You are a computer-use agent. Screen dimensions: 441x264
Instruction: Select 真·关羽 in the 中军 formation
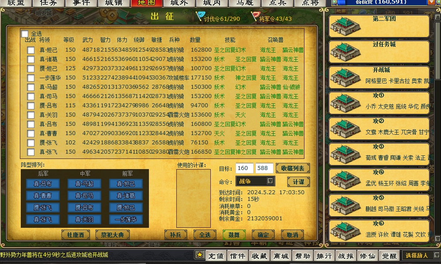pos(84,219)
